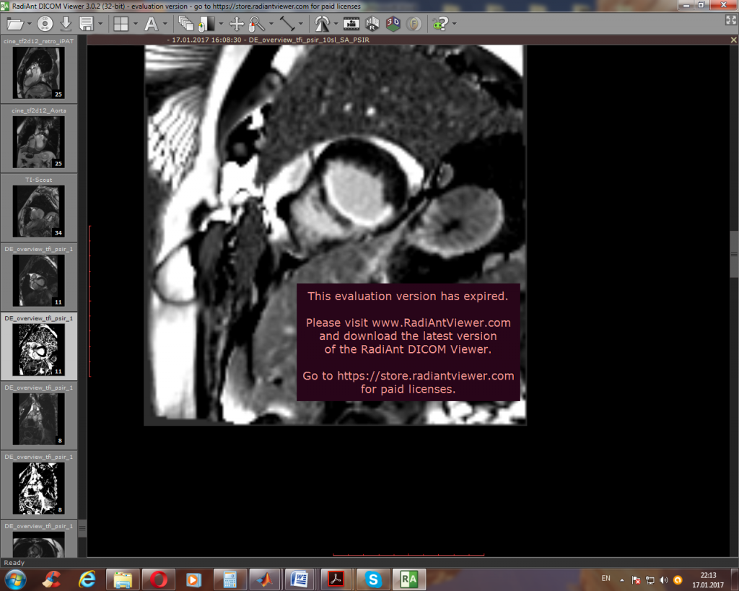Viewport: 739px width, 591px height.
Task: Open Skype from the taskbar
Action: pyautogui.click(x=373, y=579)
